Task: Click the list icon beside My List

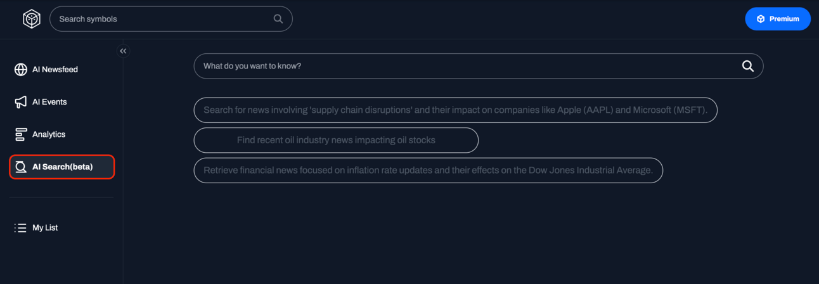Action: pyautogui.click(x=20, y=228)
